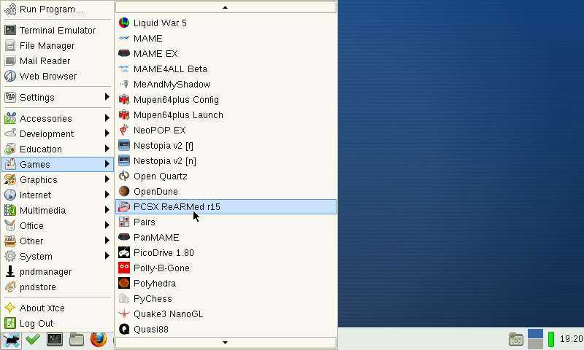Select Mupen64plus Config from the Games menu
This screenshot has width=584, height=350.
pyautogui.click(x=176, y=100)
